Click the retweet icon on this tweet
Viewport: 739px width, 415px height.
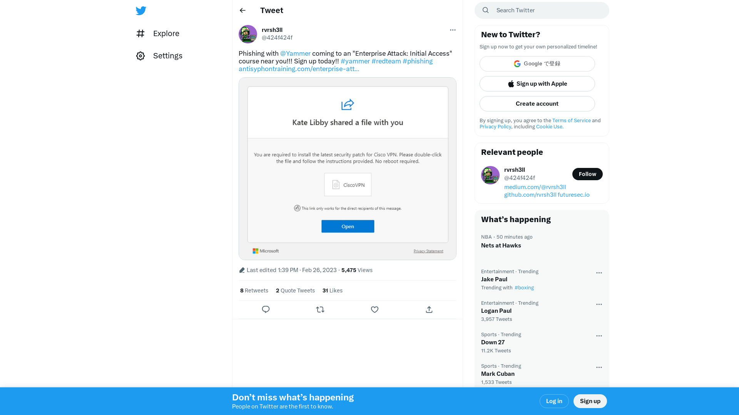320,309
